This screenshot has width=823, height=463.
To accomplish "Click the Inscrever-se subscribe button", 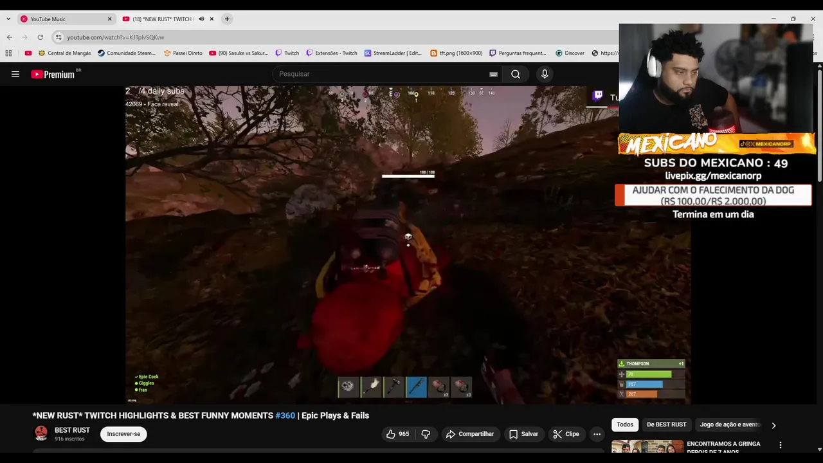I will [x=123, y=434].
